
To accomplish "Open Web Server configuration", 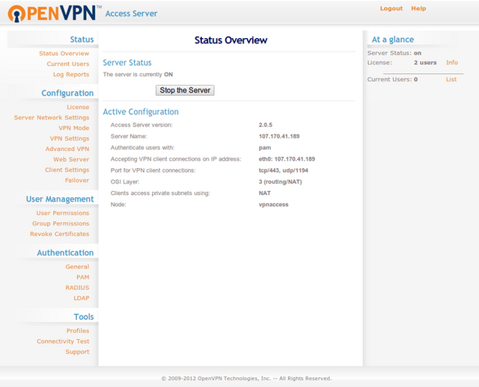I will 71,159.
